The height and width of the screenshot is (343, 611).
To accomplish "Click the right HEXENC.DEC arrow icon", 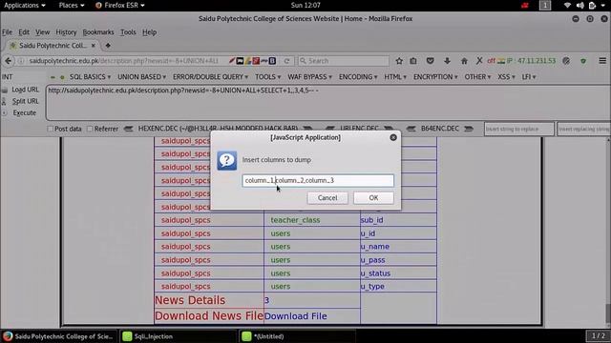I will pos(307,129).
